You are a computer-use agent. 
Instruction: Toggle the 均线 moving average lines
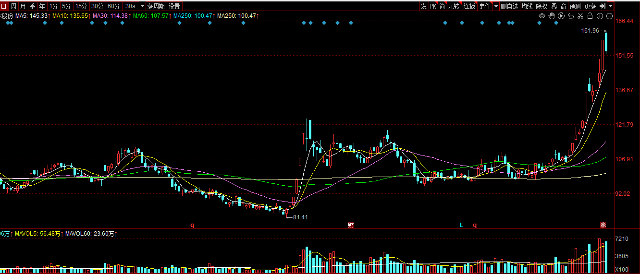coord(528,6)
